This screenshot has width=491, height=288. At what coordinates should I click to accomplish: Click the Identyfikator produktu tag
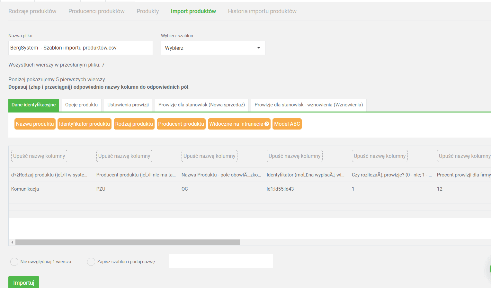(85, 124)
